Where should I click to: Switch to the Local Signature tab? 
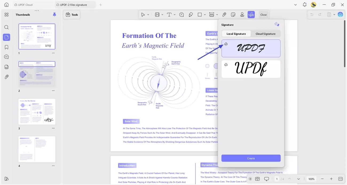pos(236,34)
